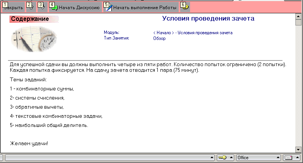Click the Тип Занятия: label
Viewport: 303px width, 163px height.
click(116, 38)
